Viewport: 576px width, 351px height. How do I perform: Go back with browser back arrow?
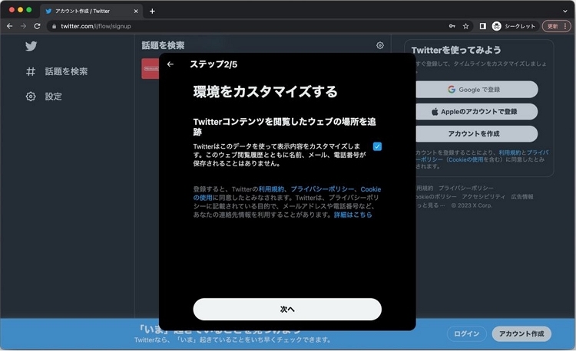[9, 26]
